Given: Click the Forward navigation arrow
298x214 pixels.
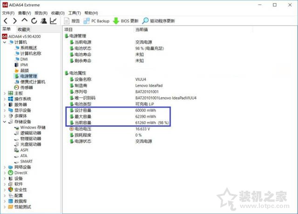Looking at the screenshot, I should point(15,21).
